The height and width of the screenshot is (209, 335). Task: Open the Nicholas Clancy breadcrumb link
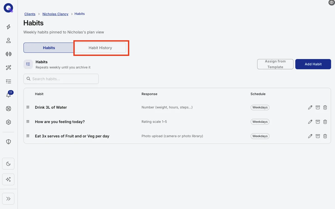55,14
